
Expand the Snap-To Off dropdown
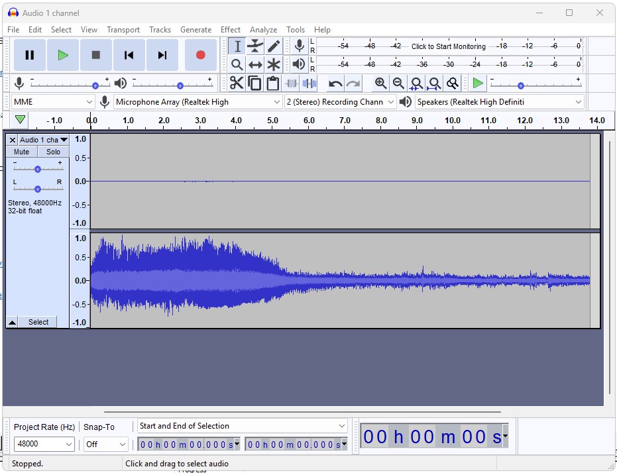pos(105,445)
